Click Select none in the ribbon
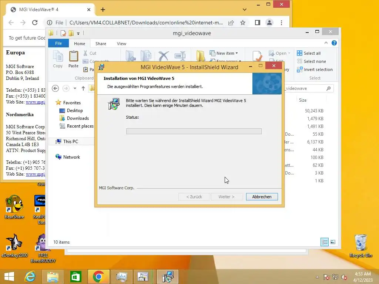 [x=312, y=61]
